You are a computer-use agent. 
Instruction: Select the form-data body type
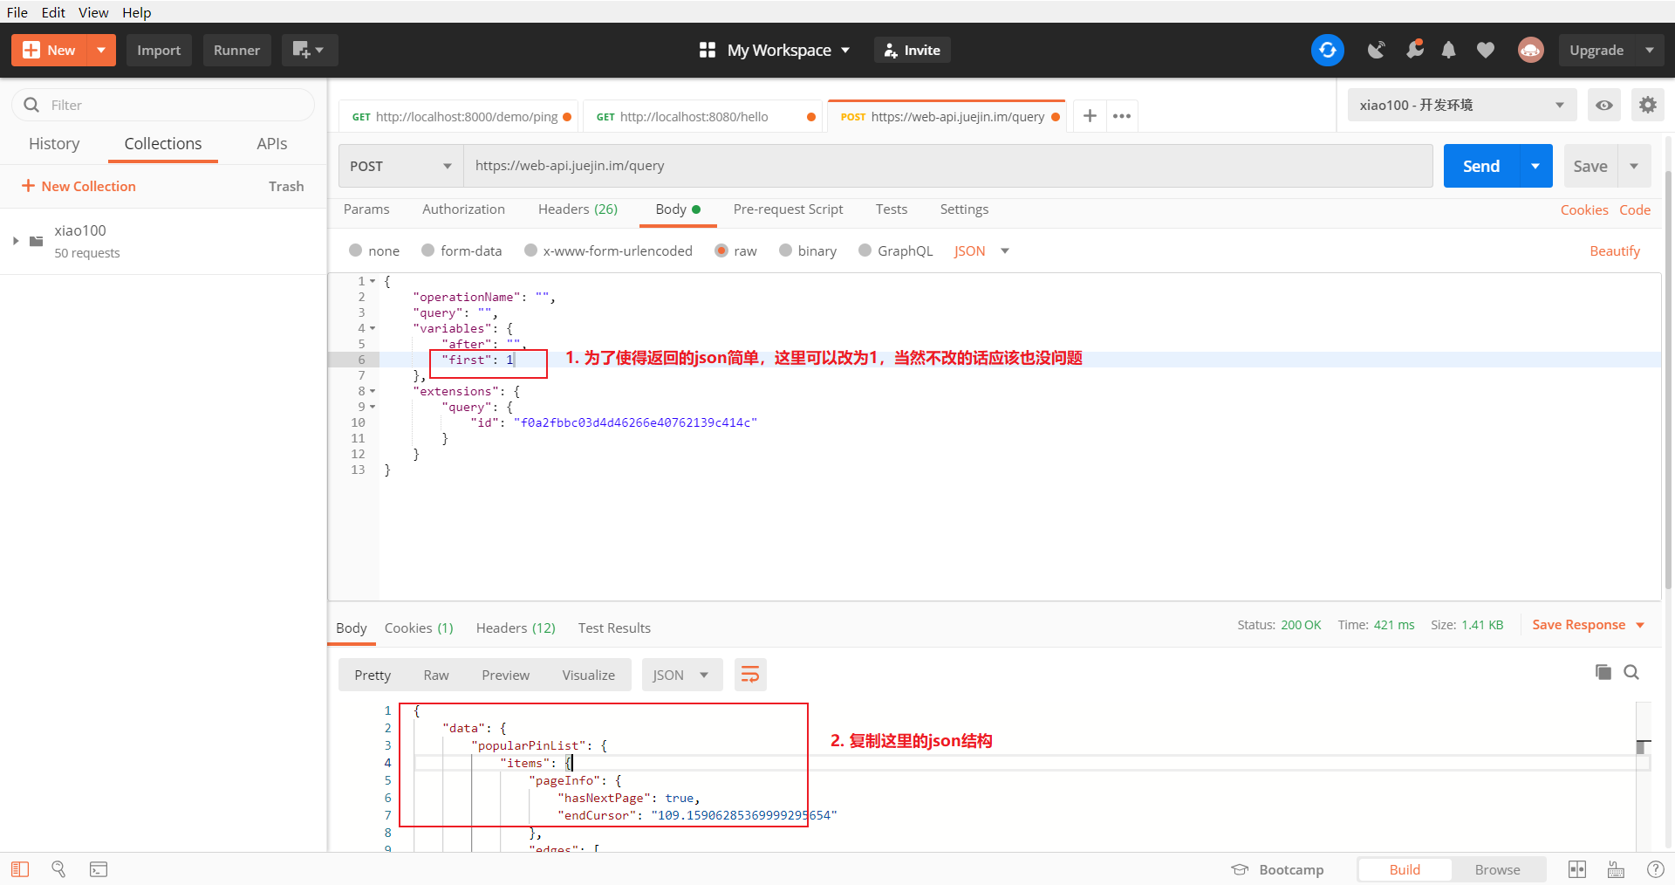tap(427, 250)
